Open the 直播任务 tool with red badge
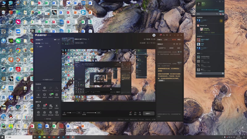Screen dimensions: 247x139 44,106
